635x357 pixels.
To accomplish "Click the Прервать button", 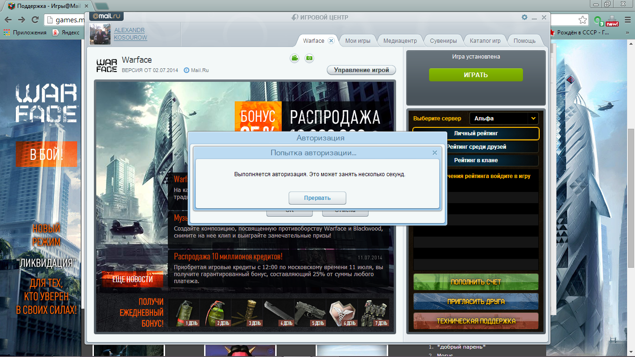I will click(x=317, y=198).
